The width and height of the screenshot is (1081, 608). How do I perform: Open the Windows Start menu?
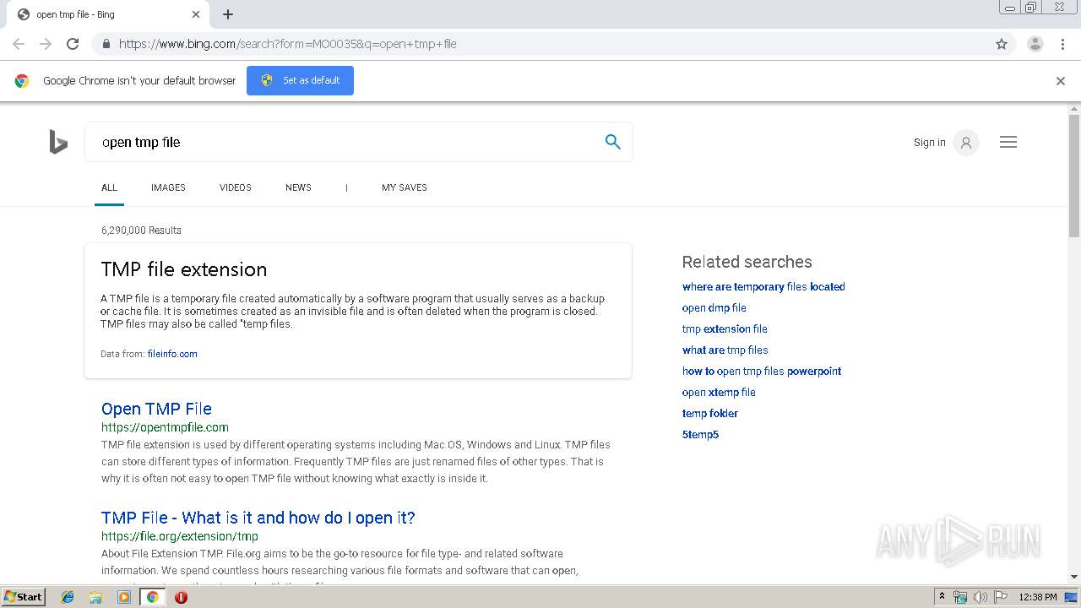pyautogui.click(x=23, y=597)
